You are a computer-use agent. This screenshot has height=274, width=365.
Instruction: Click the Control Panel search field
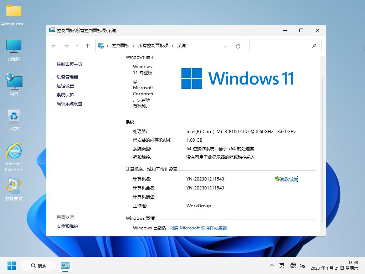pyautogui.click(x=280, y=46)
